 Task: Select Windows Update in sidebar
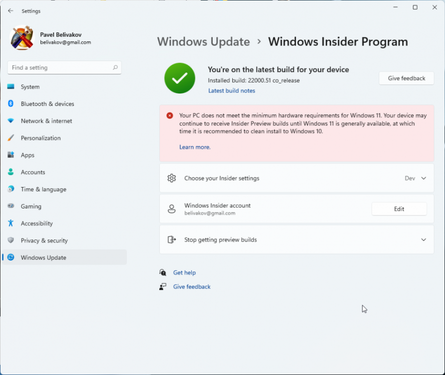click(64, 257)
